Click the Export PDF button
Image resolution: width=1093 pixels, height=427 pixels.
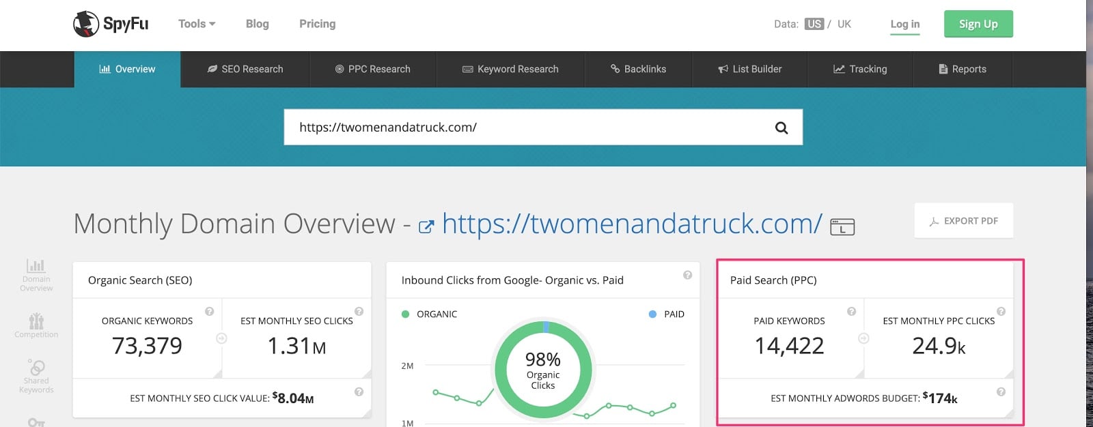click(963, 221)
